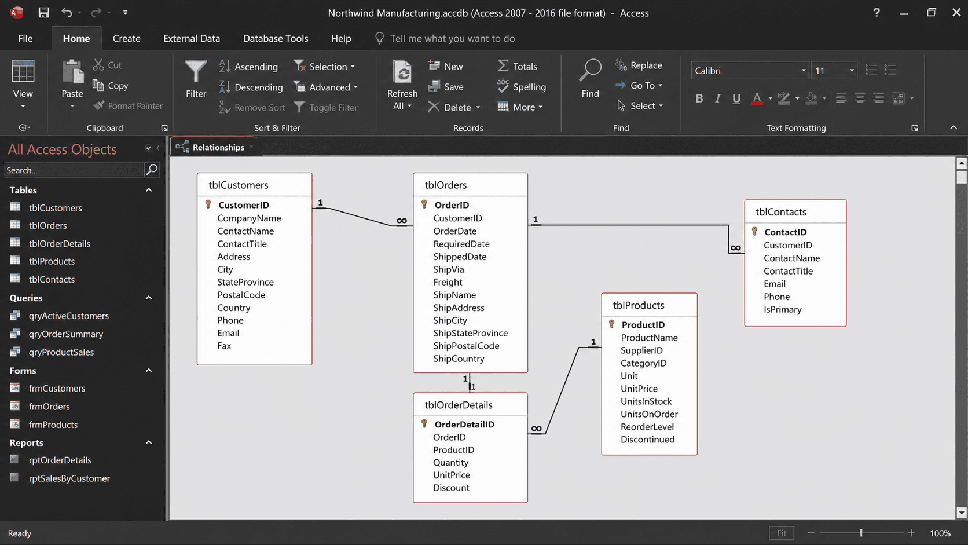Align text right

point(878,98)
